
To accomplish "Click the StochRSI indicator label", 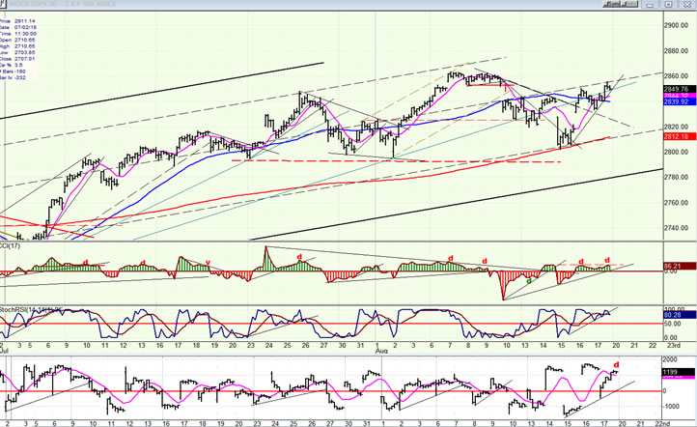I will pos(30,309).
